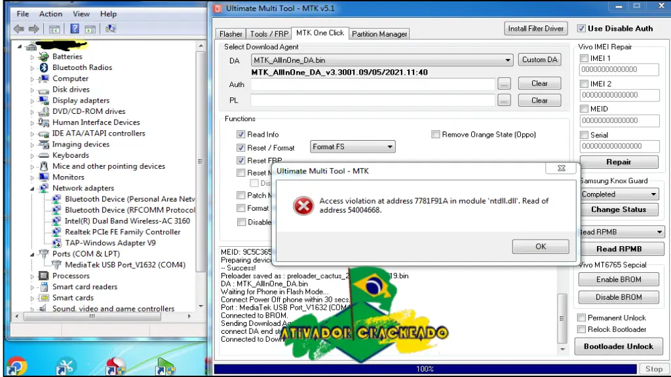Click the log panel vertical scrollbar thumb

pyautogui.click(x=562, y=319)
